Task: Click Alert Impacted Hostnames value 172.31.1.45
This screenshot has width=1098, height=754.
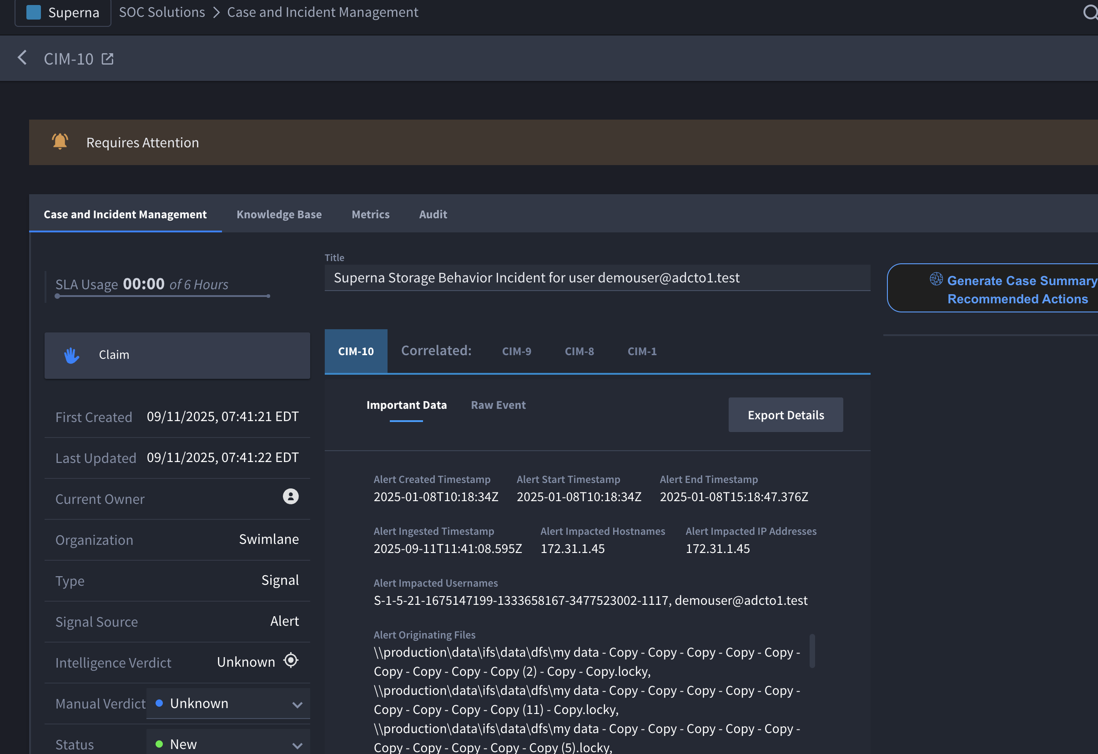Action: click(572, 548)
